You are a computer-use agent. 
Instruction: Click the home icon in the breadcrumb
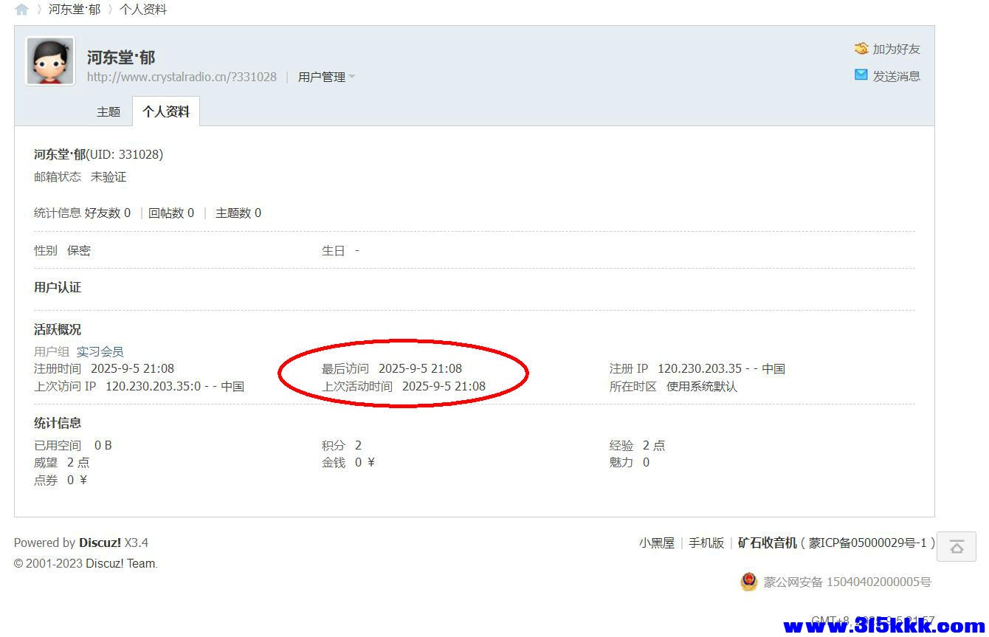coord(21,10)
